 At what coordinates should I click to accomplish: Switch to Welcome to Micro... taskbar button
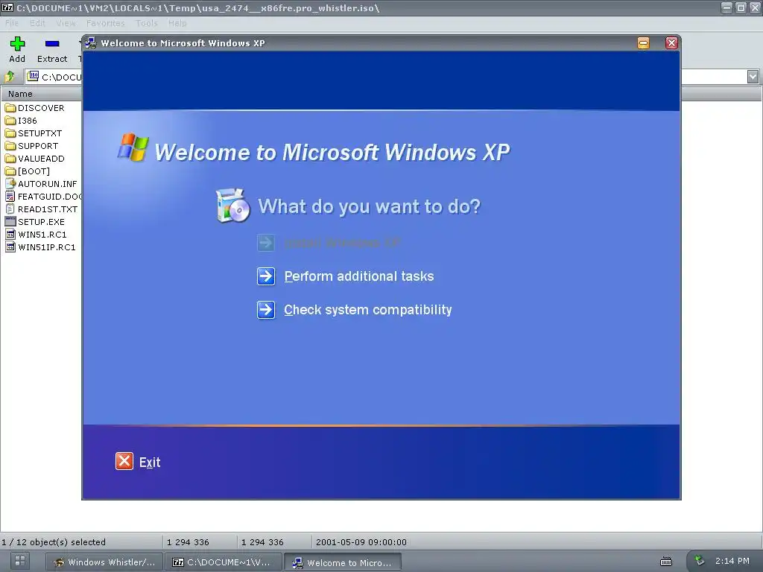pos(343,562)
